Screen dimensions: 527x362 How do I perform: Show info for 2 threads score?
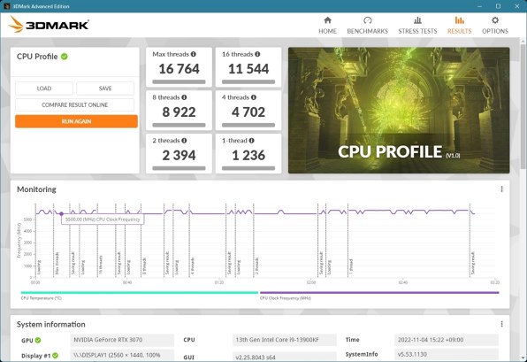[x=184, y=141]
